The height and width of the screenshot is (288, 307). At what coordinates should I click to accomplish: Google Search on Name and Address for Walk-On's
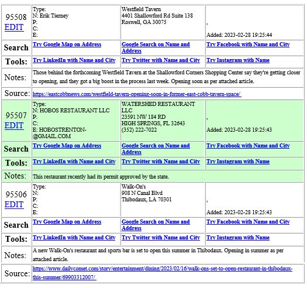coord(156,225)
